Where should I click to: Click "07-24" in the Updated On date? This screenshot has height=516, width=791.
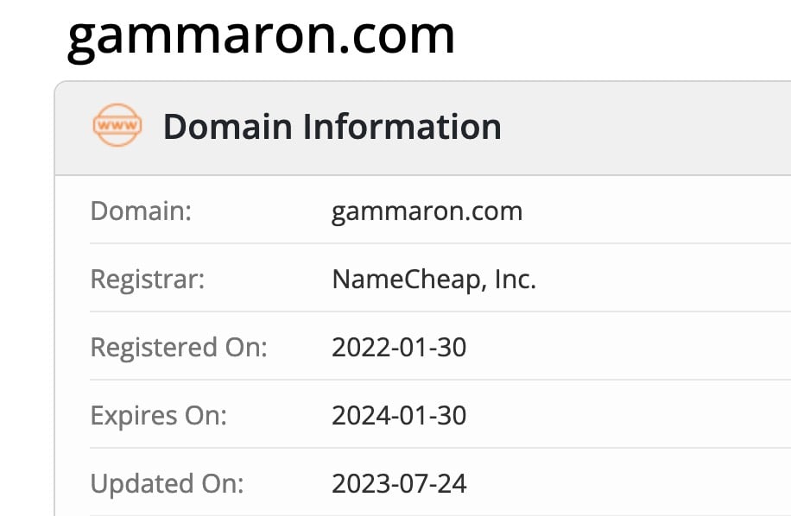(x=431, y=483)
